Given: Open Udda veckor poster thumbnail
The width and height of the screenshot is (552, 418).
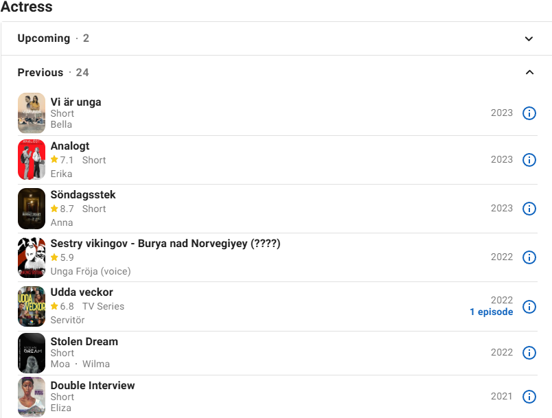Looking at the screenshot, I should (x=32, y=306).
